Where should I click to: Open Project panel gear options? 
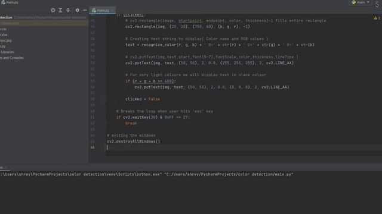click(x=77, y=10)
